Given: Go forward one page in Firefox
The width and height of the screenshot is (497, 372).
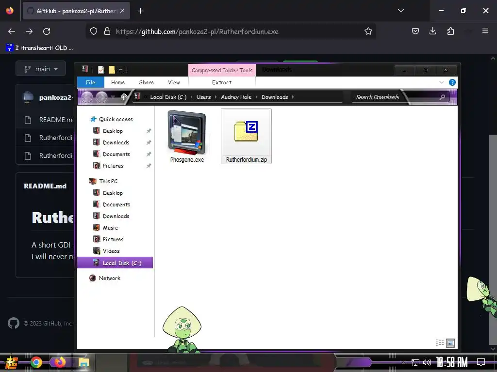Looking at the screenshot, I should [29, 31].
